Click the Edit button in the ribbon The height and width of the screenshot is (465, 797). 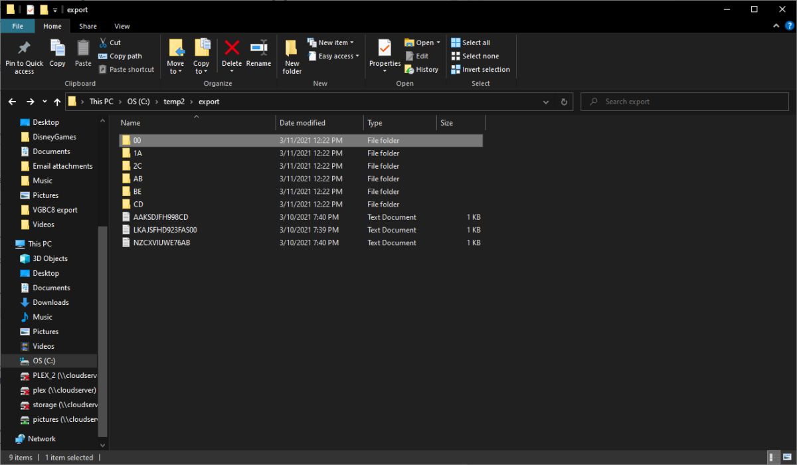416,56
